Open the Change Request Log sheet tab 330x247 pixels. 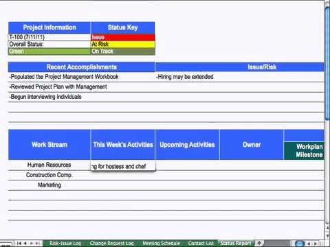pyautogui.click(x=111, y=243)
